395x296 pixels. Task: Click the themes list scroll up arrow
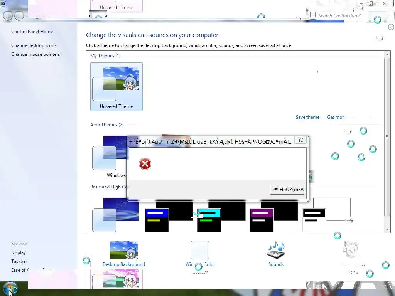click(387, 54)
